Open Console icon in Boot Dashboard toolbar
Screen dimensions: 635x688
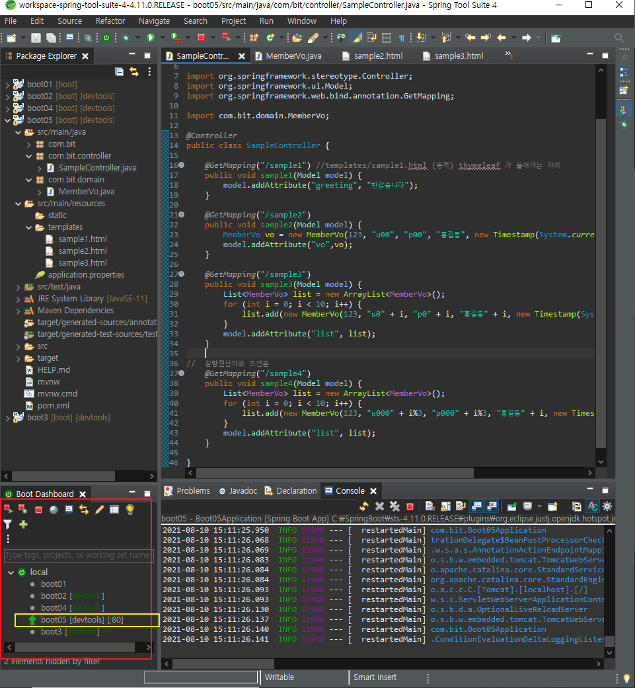click(69, 510)
